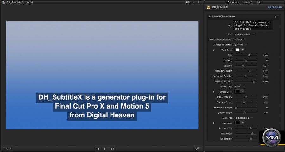The image size is (285, 152).
Task: Expand the Effect Color disclosure triangle
Action: tap(214, 92)
